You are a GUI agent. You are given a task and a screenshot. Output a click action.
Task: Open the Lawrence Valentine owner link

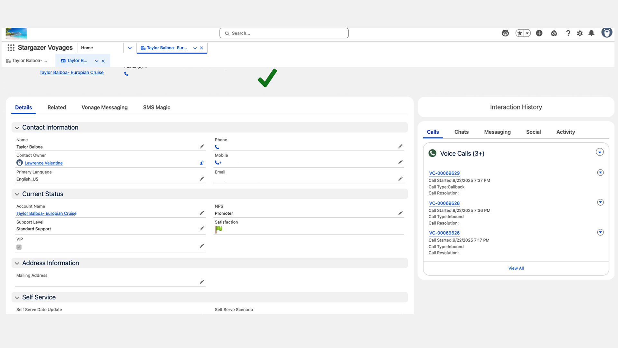pos(43,163)
